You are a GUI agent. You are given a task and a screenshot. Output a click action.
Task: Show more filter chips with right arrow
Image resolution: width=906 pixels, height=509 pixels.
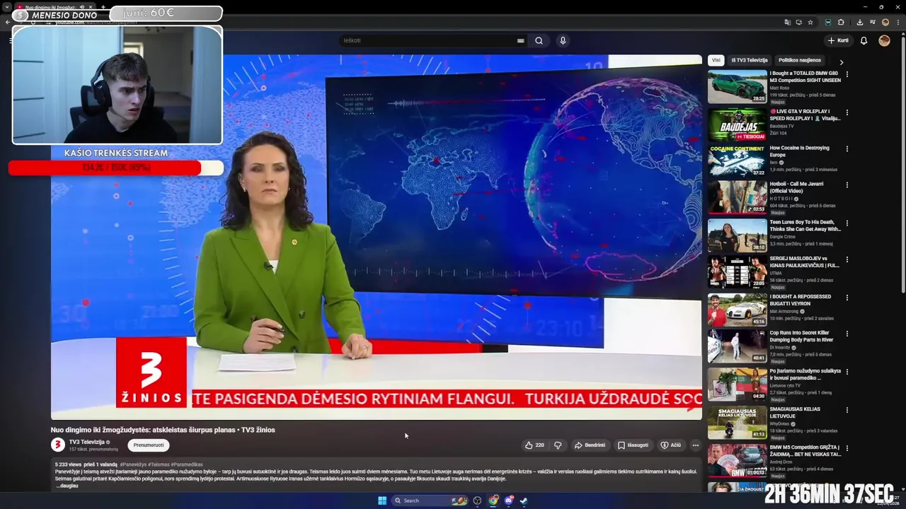(841, 62)
